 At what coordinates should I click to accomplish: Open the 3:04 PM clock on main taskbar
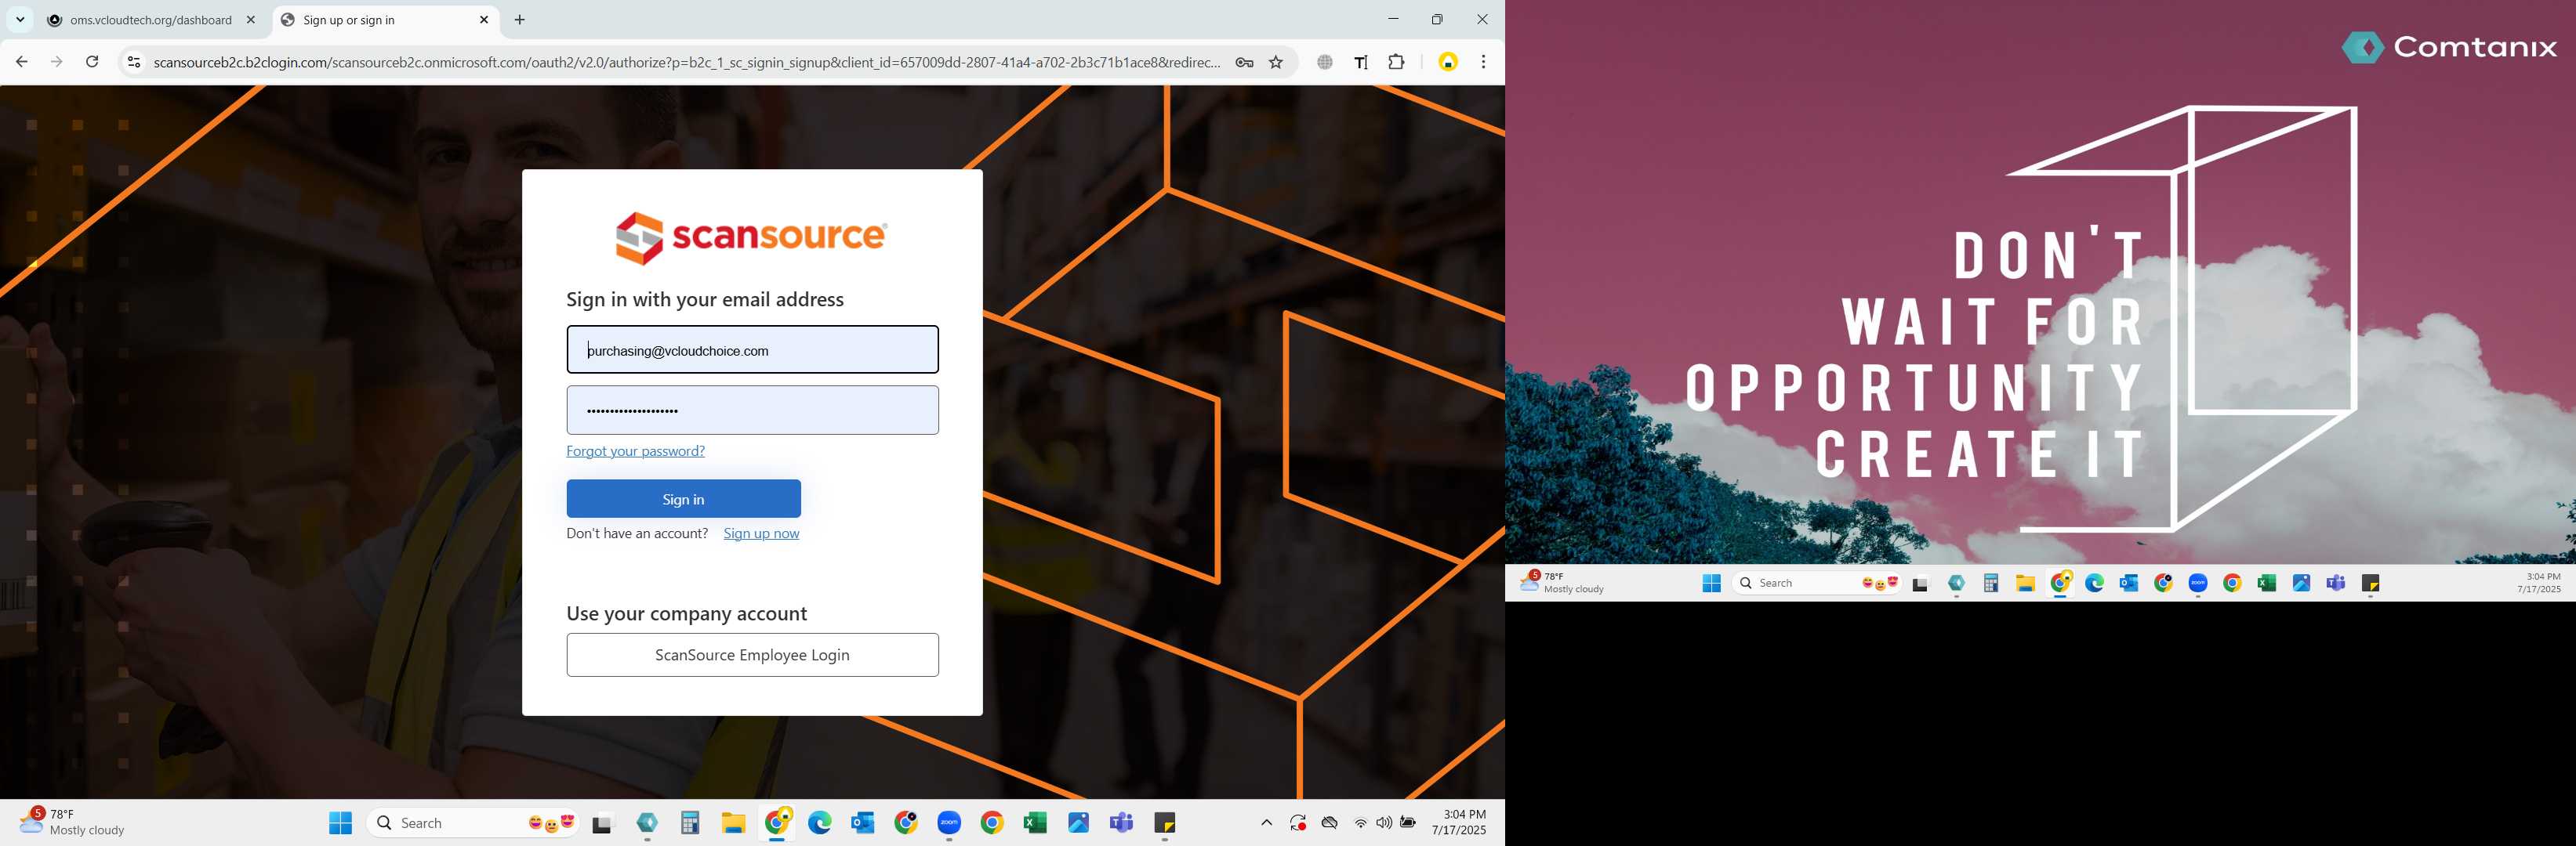click(1459, 822)
